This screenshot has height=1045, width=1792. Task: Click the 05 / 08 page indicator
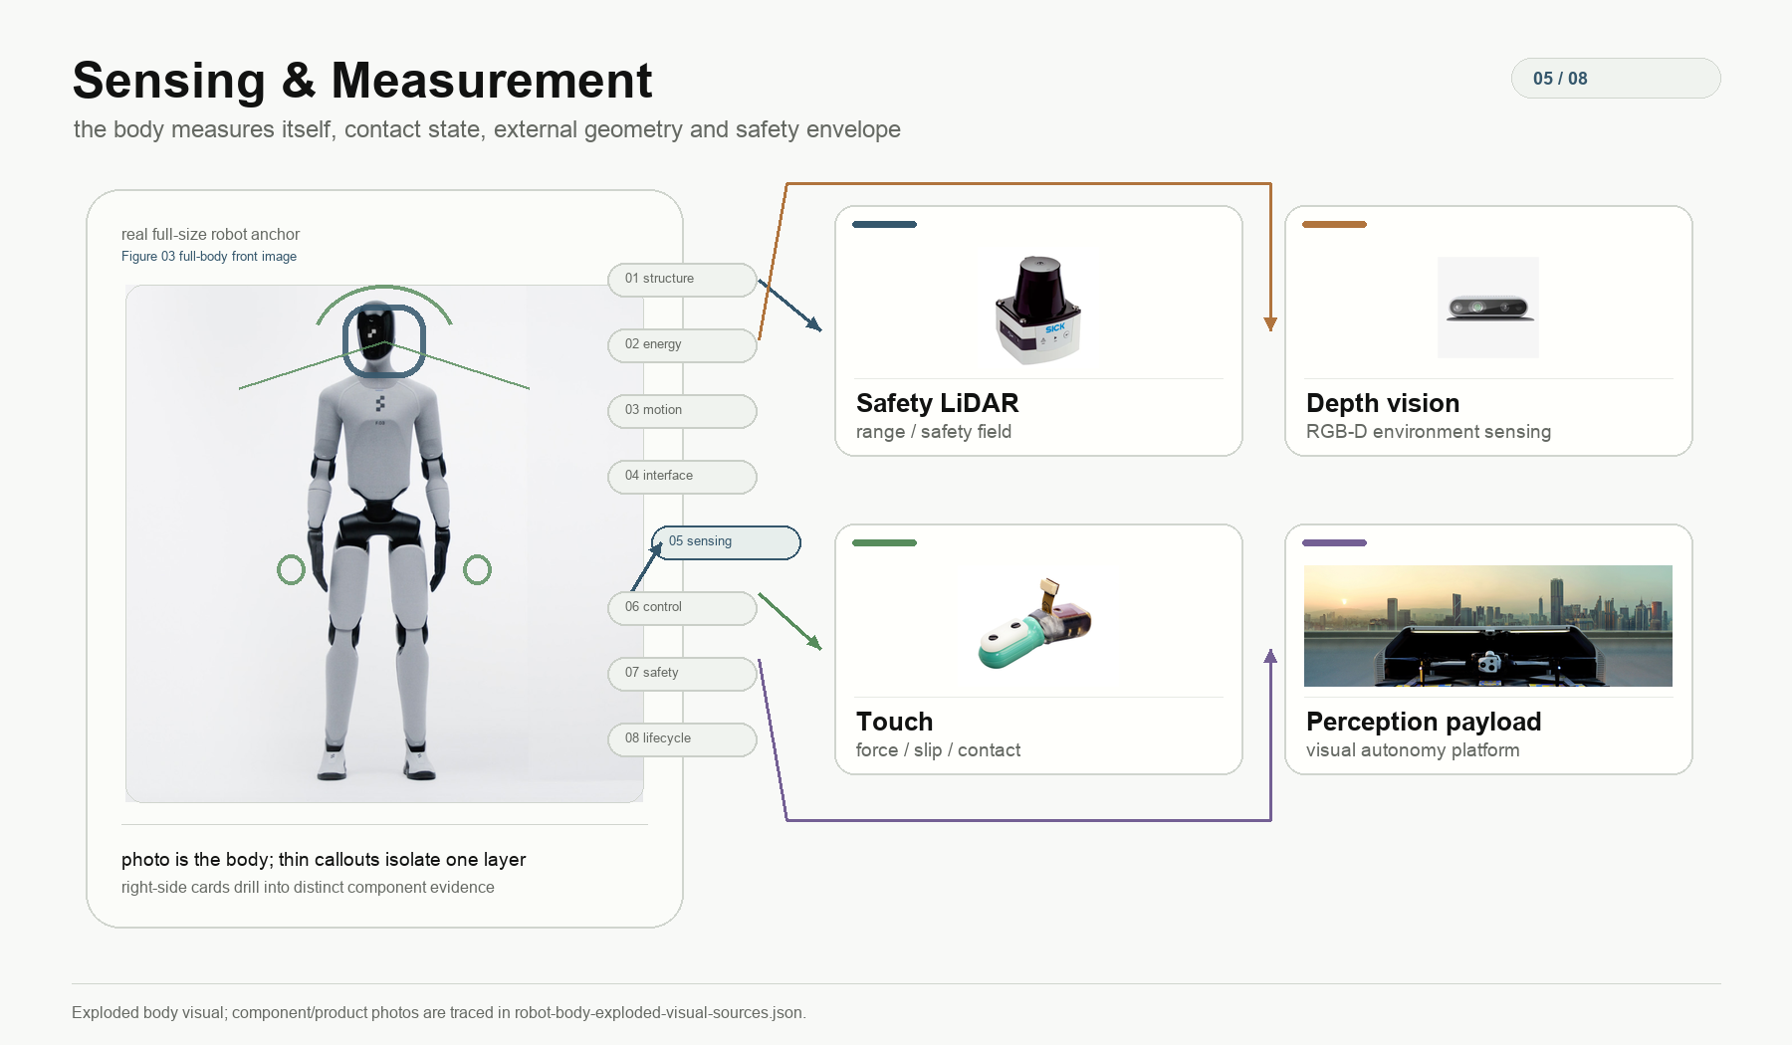click(x=1616, y=79)
